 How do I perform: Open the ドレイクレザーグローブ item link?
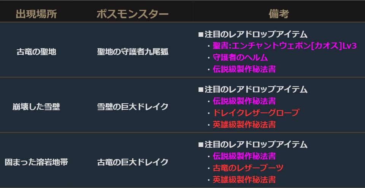point(255,113)
